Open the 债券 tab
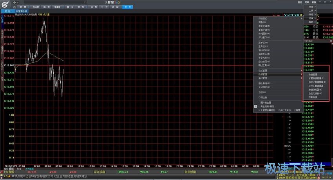This screenshot has height=180, width=333. tap(94, 7)
